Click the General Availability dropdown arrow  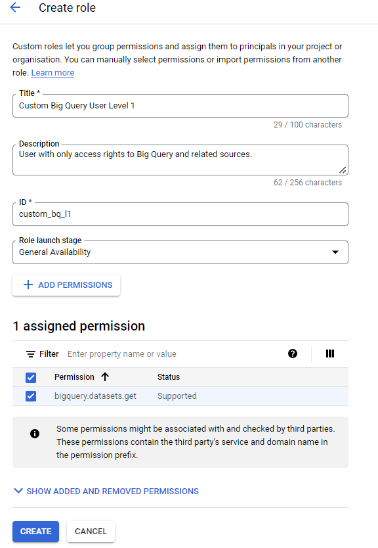[335, 252]
